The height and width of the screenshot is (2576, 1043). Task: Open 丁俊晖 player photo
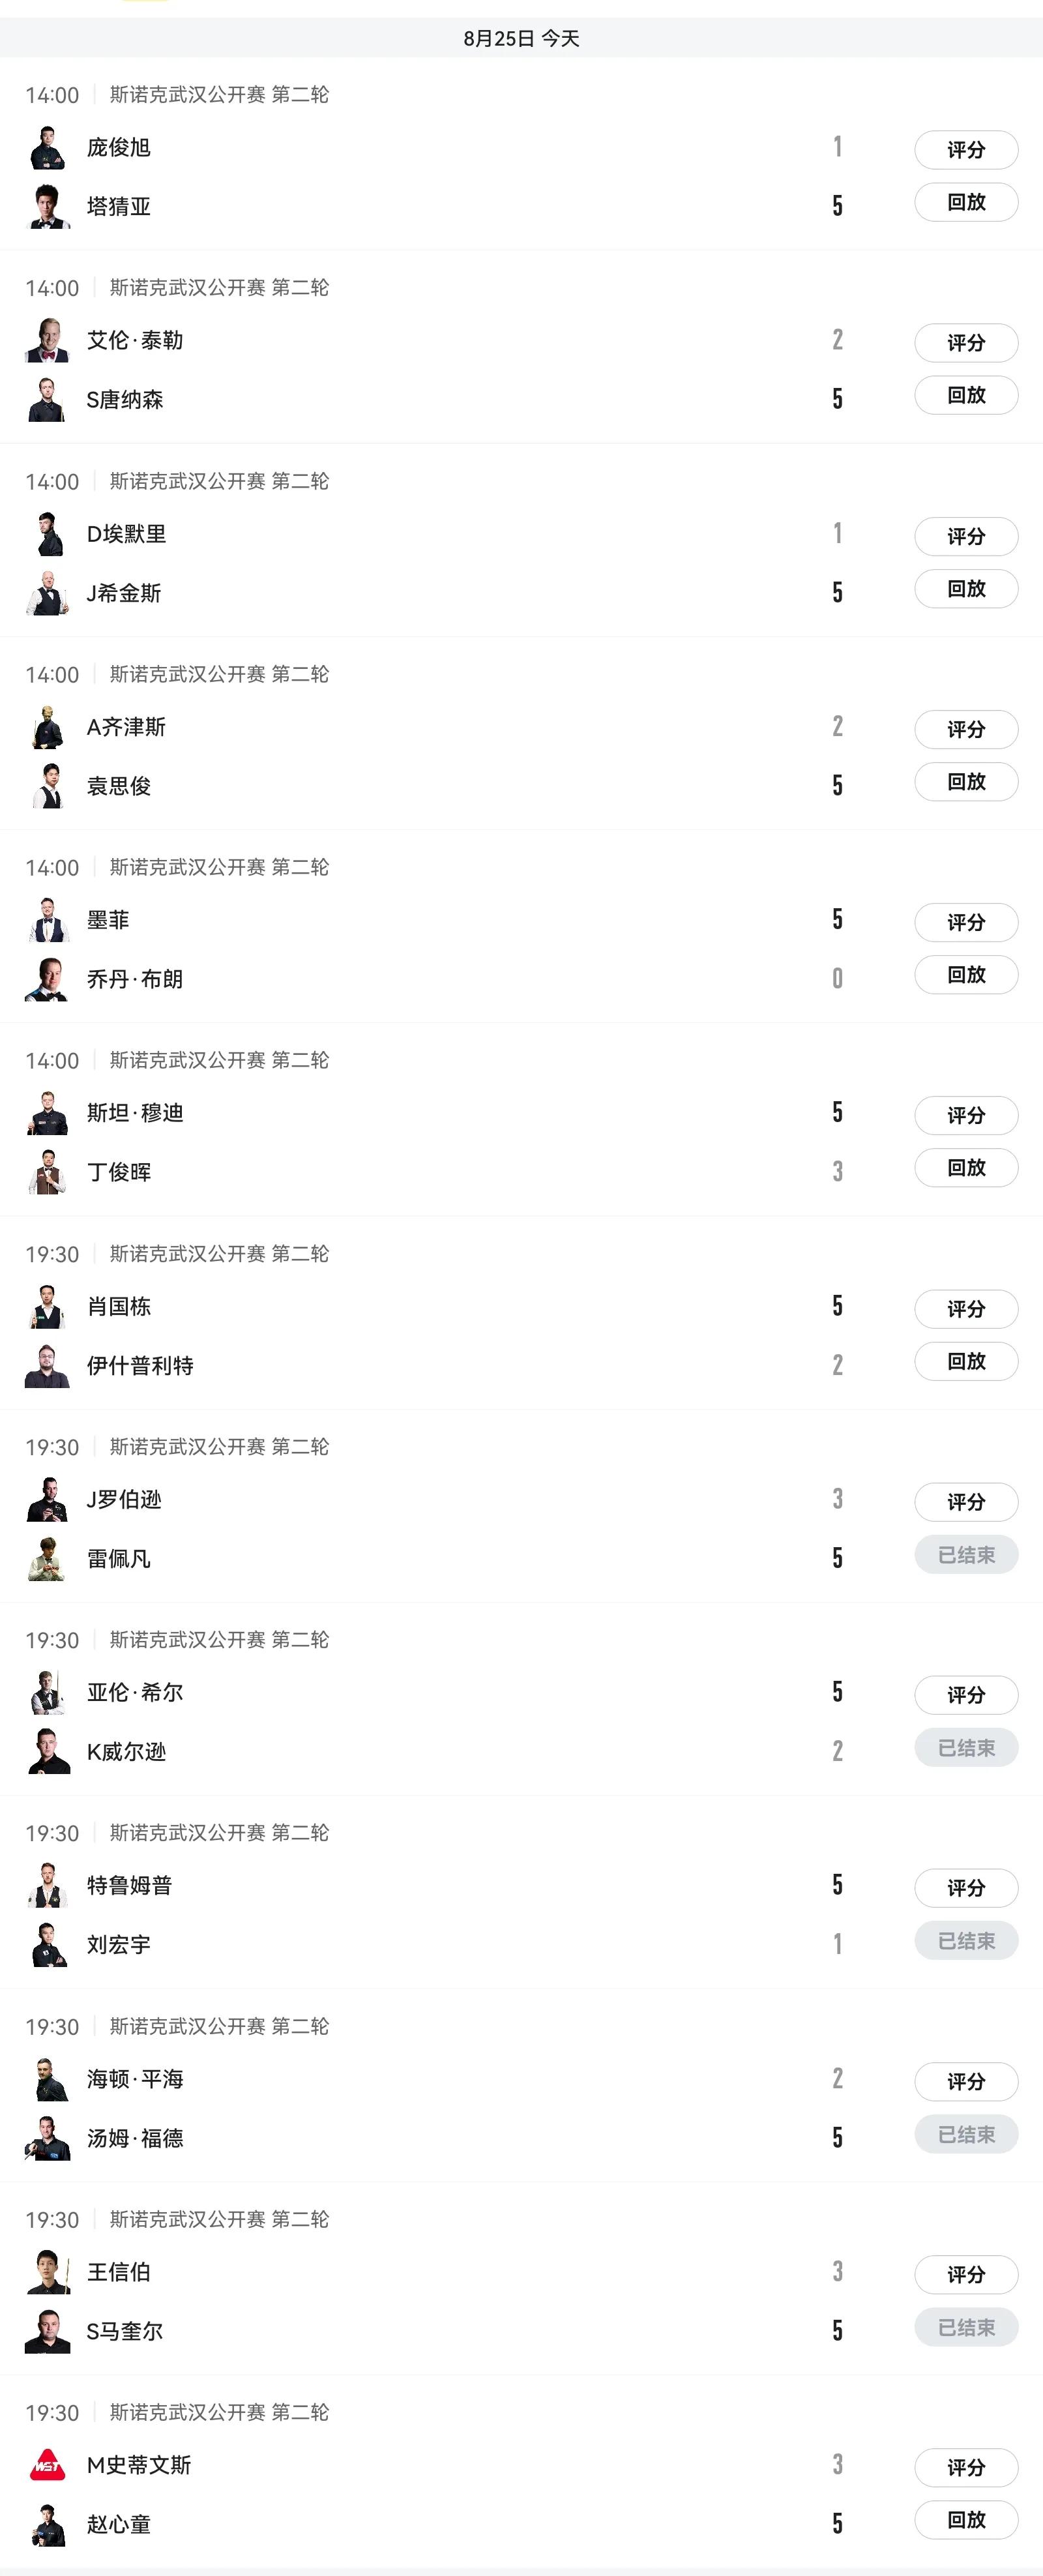(x=47, y=1173)
